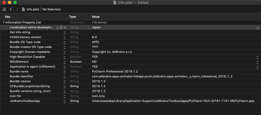Click the Key column header
The height and width of the screenshot is (115, 261).
coord(8,17)
